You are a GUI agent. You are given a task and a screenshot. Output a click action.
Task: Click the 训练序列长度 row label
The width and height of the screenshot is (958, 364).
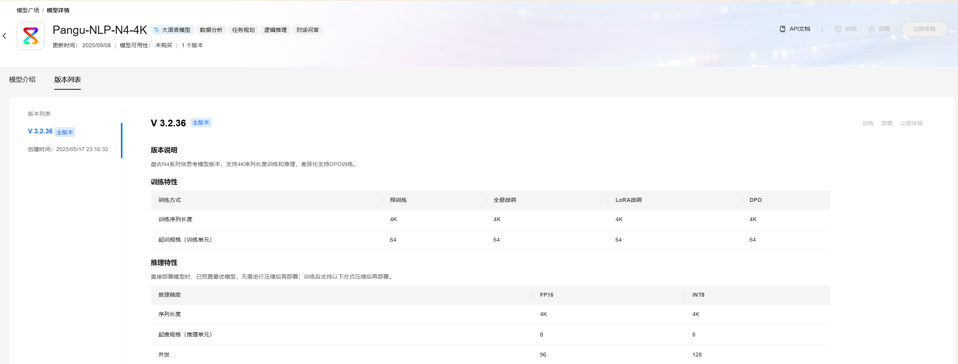(176, 219)
